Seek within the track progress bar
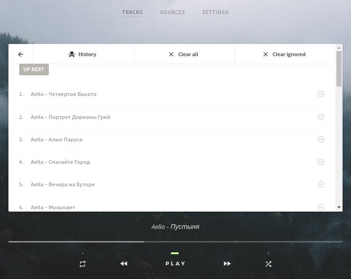Screen dimensions: 351x279 click(x=175, y=242)
